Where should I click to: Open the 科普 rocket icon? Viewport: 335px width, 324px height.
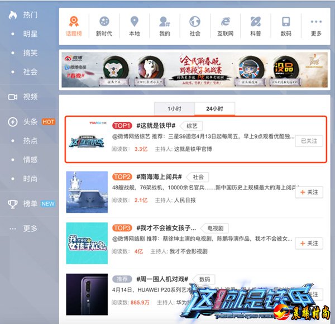tap(256, 21)
